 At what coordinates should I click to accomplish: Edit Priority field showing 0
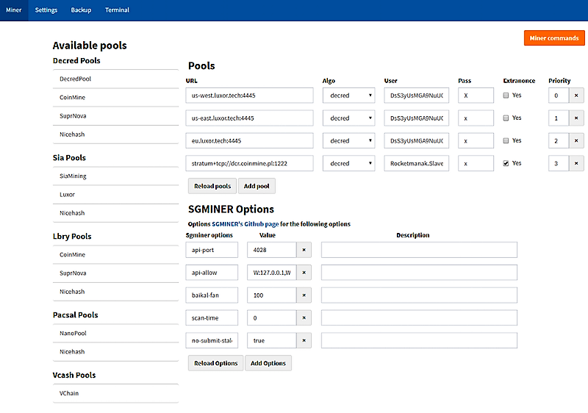click(x=559, y=96)
